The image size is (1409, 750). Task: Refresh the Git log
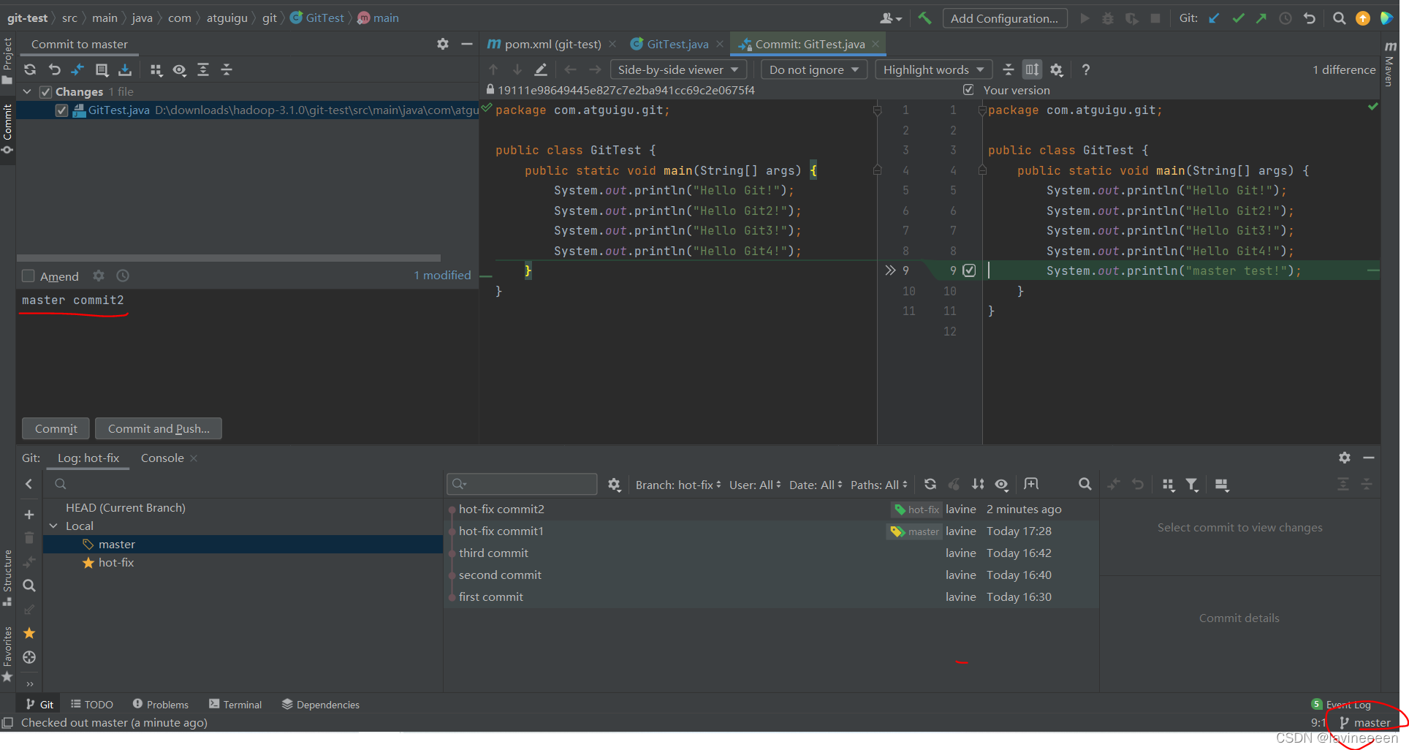click(930, 484)
